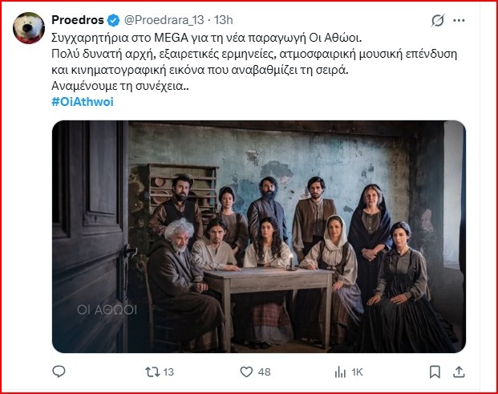Open the 13h timestamp permalink
The width and height of the screenshot is (498, 394).
[224, 20]
